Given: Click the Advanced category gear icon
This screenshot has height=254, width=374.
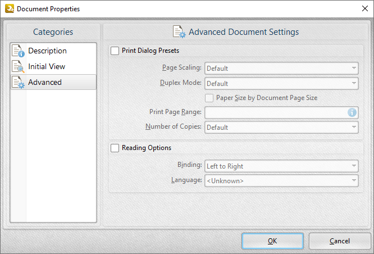Looking at the screenshot, I should coord(19,82).
